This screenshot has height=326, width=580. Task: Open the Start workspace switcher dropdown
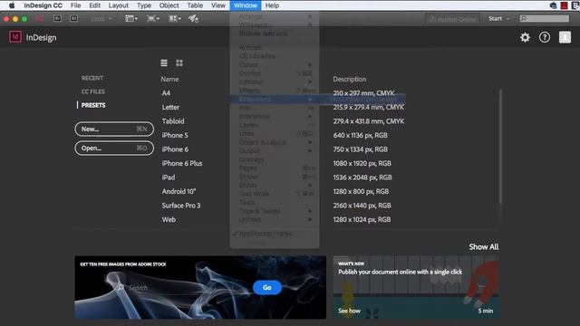pyautogui.click(x=498, y=18)
